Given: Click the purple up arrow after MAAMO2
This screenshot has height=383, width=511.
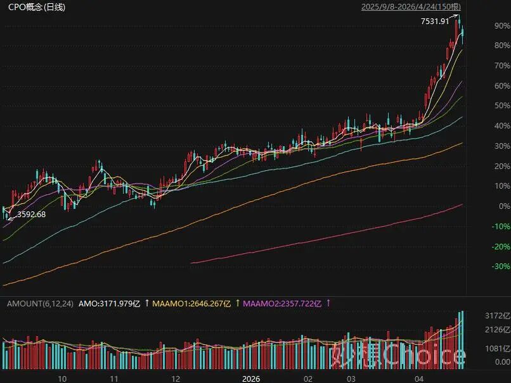Looking at the screenshot, I should pos(328,304).
